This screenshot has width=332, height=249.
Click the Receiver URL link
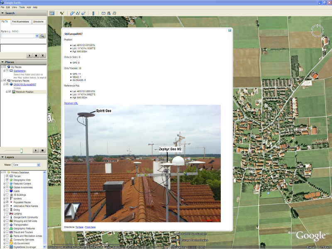71,102
